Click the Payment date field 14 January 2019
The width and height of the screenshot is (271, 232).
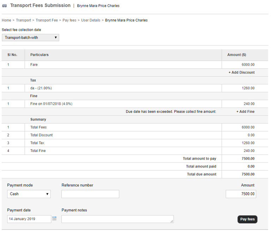point(29,219)
